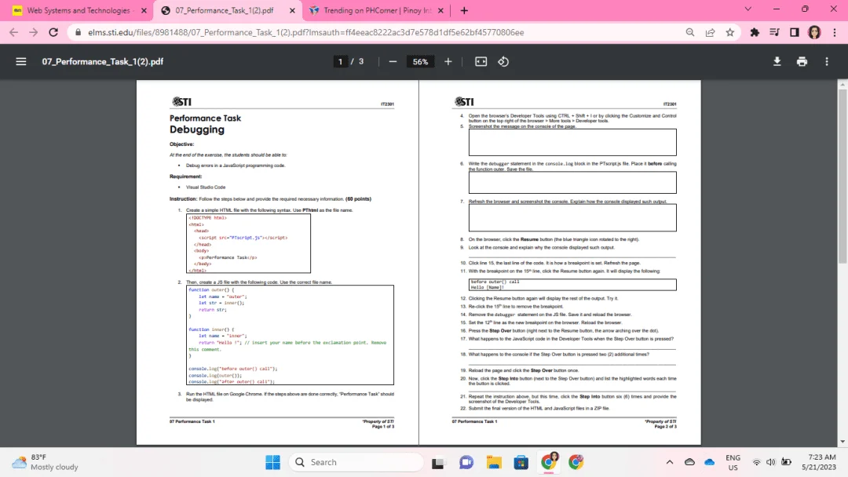Open Task View on the taskbar
The width and height of the screenshot is (848, 477).
tap(438, 462)
